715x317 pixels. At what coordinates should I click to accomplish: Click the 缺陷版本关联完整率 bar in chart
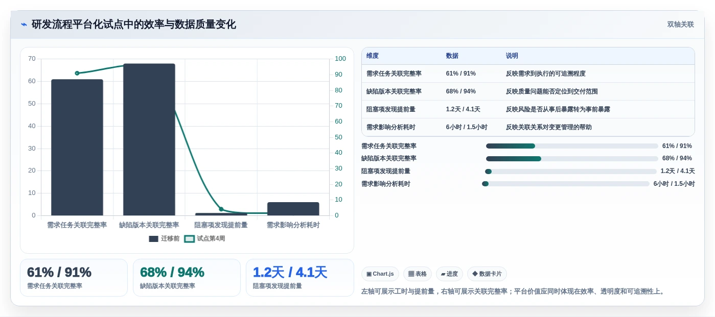point(149,139)
